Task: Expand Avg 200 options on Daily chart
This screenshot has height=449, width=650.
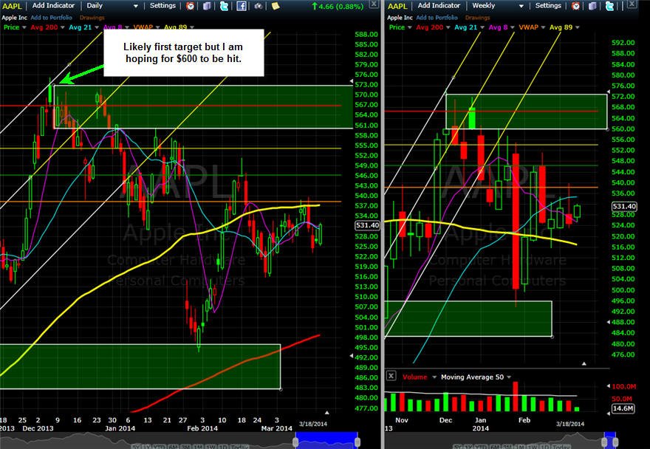Action: [62, 27]
